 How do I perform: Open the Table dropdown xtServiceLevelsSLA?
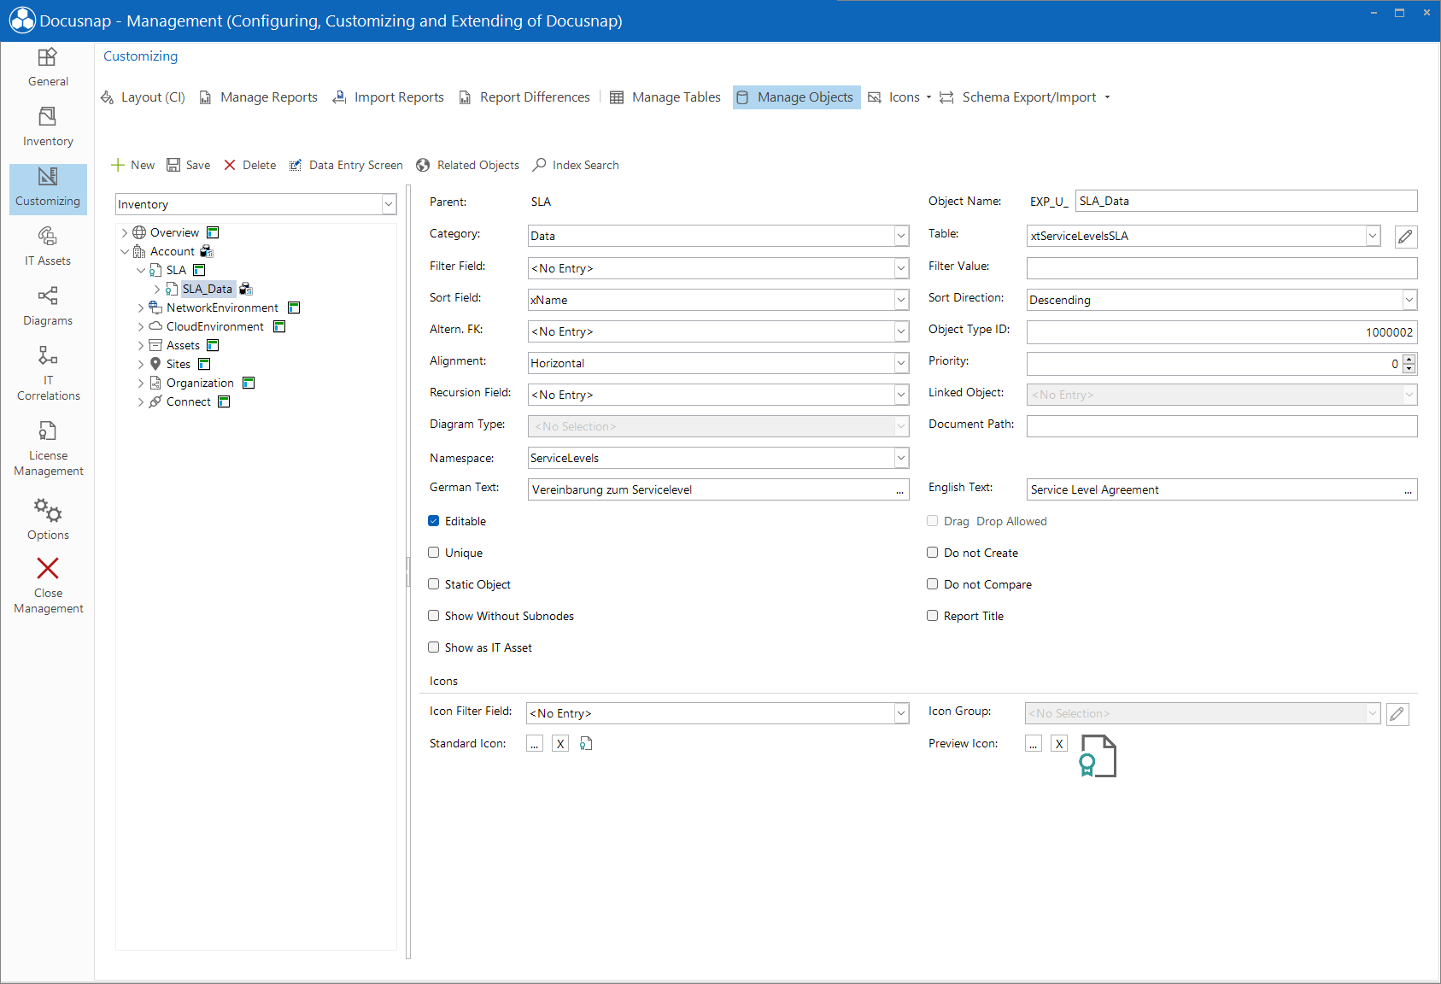pyautogui.click(x=1373, y=236)
